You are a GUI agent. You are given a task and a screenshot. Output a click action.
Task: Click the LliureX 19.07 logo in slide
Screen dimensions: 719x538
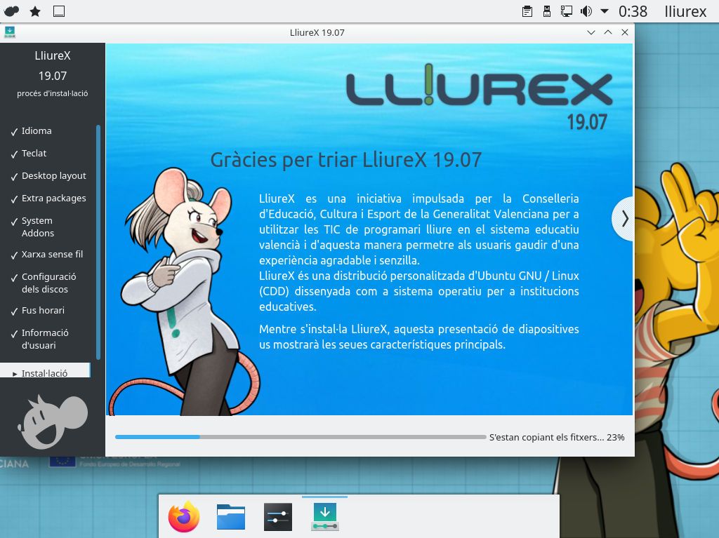(479, 97)
